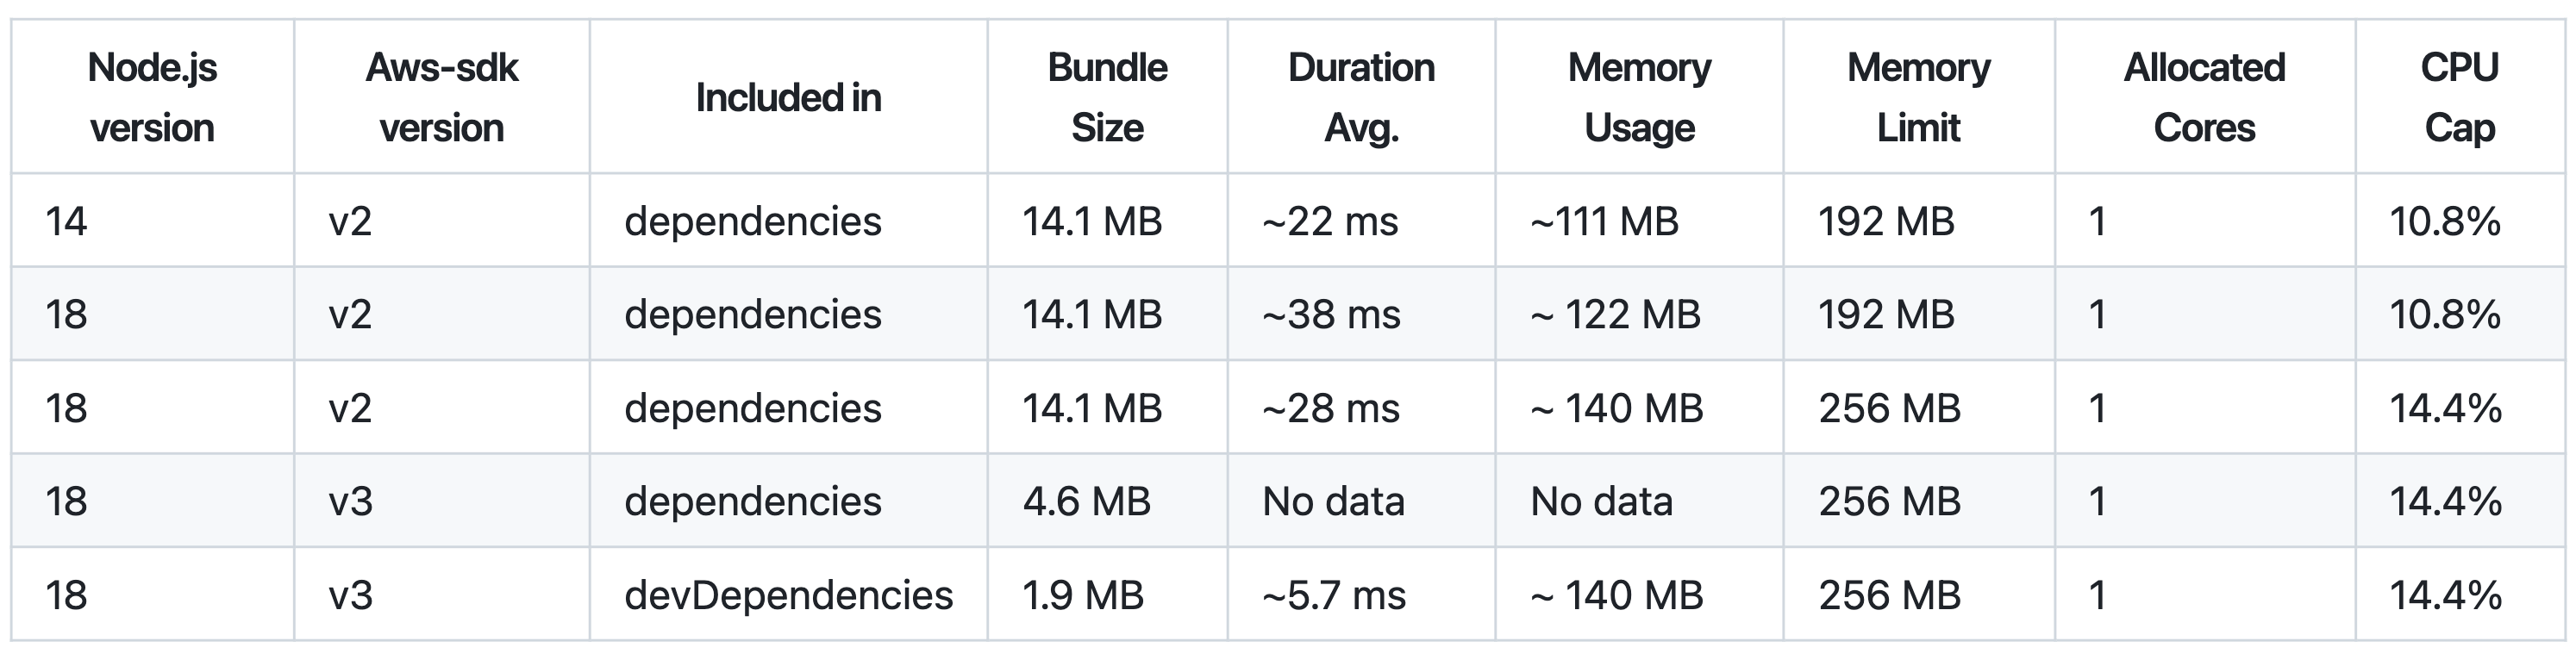Click the Bundle Size column header

coord(1107,97)
